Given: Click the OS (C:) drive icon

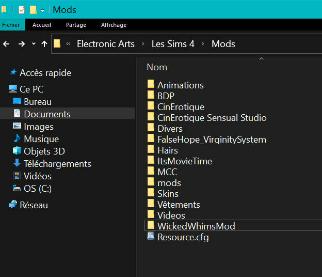Looking at the screenshot, I should (x=17, y=188).
